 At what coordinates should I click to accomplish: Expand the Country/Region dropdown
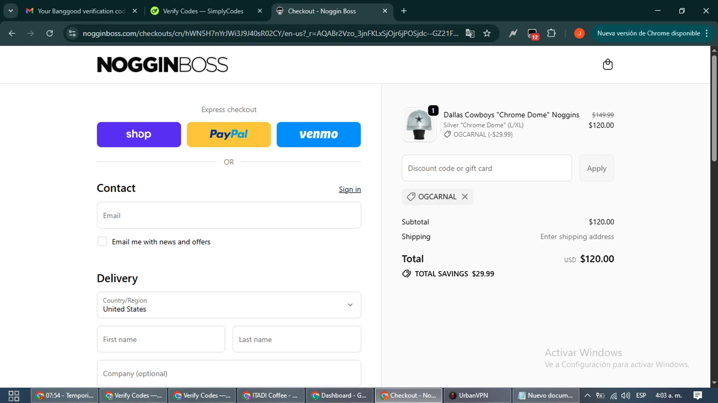coord(229,305)
